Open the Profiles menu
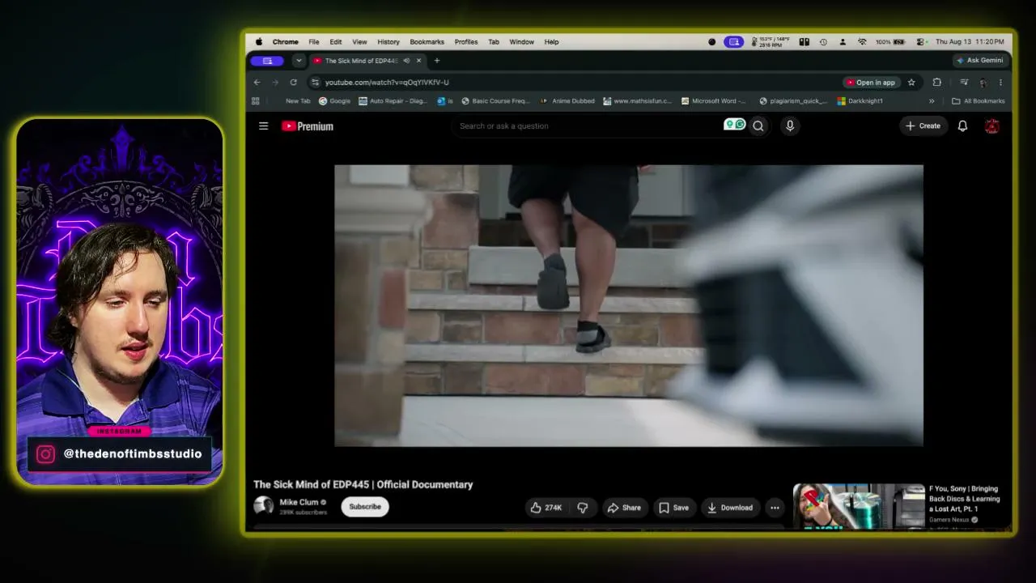 (x=466, y=41)
